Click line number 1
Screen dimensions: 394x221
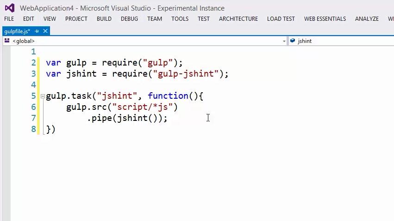[x=33, y=52]
